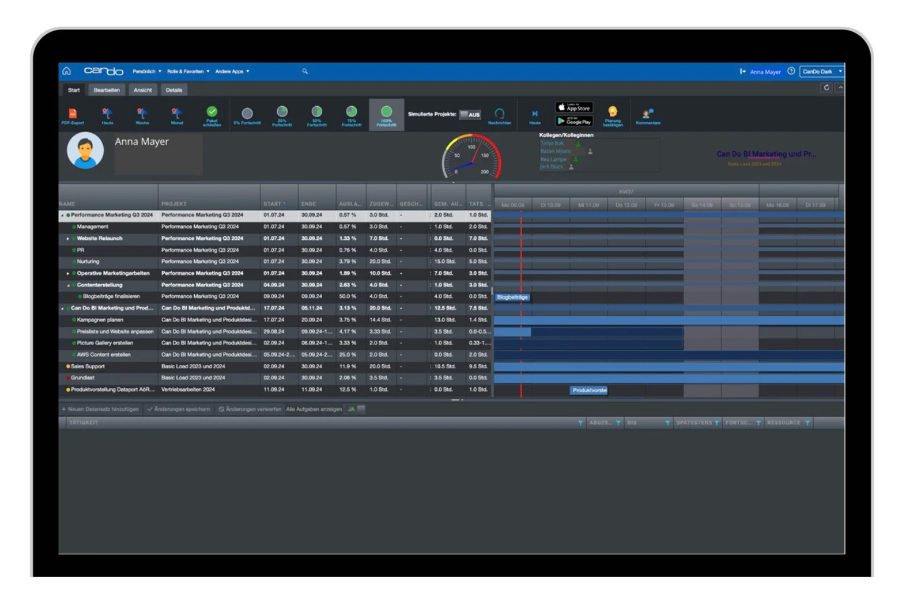This screenshot has height=602, width=903.
Task: Open the CanDo Dark theme dropdown
Action: pyautogui.click(x=821, y=71)
